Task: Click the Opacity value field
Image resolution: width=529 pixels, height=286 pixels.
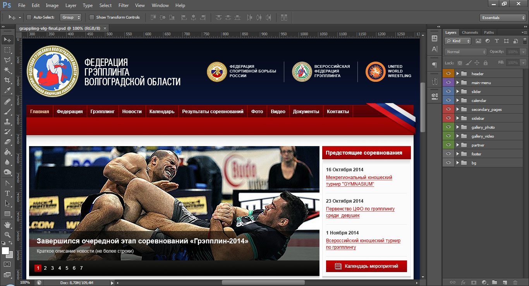Action: tap(513, 52)
